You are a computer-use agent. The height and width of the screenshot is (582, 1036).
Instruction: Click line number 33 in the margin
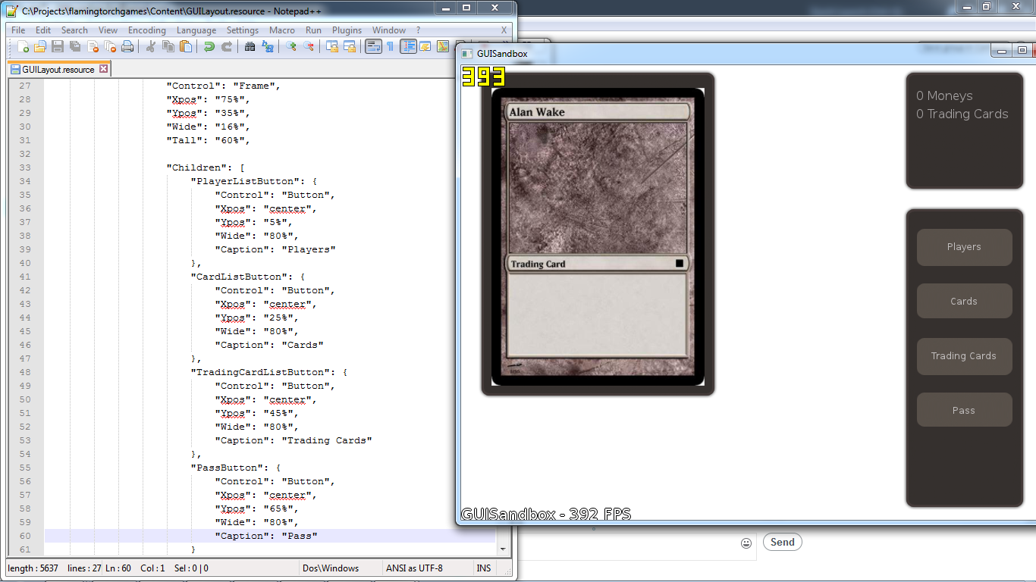[x=26, y=167]
